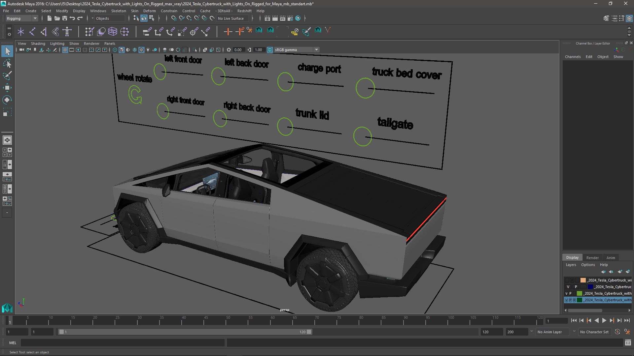Open the sRGB gamma view transform dropdown
634x356 pixels.
pos(297,50)
